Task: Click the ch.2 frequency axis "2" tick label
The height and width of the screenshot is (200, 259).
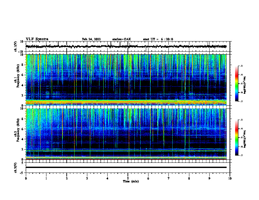Action: click(x=23, y=149)
